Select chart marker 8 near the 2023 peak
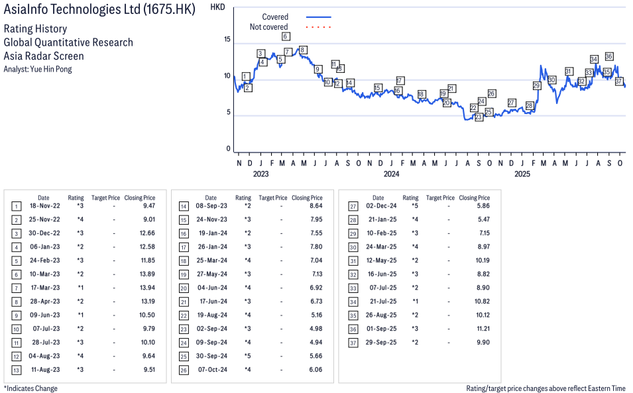The image size is (633, 393). [x=302, y=50]
